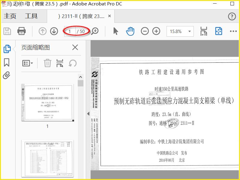The image size is (240, 180).
Task: Click the print file icon
Action: tap(21, 31)
